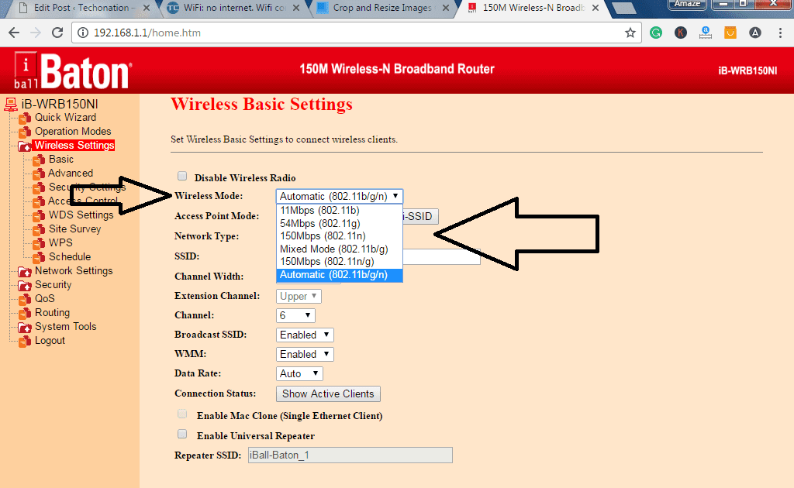Click the root iB-WRB150NI computer icon
Screen dimensions: 794x488
click(x=11, y=104)
